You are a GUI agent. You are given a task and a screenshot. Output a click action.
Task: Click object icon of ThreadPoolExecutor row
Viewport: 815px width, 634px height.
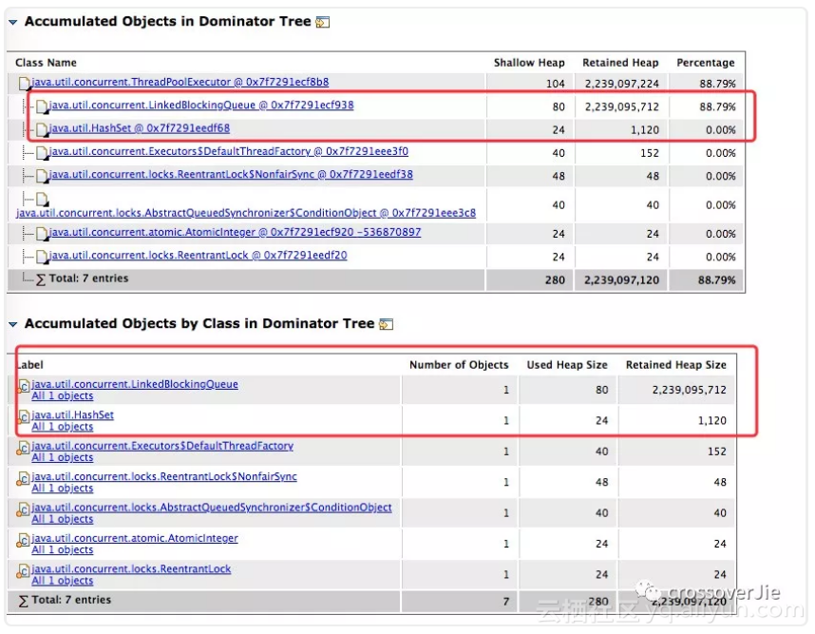(x=25, y=84)
